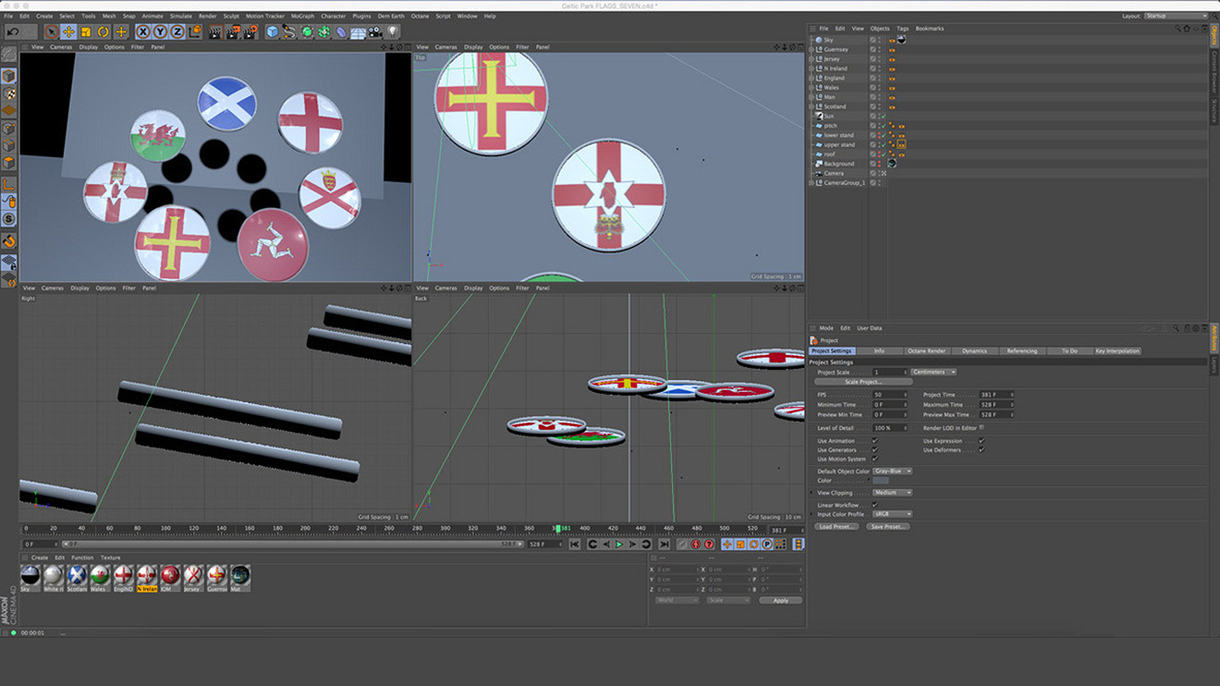Switch to the Octane Render tab
The image size is (1220, 686).
point(926,351)
